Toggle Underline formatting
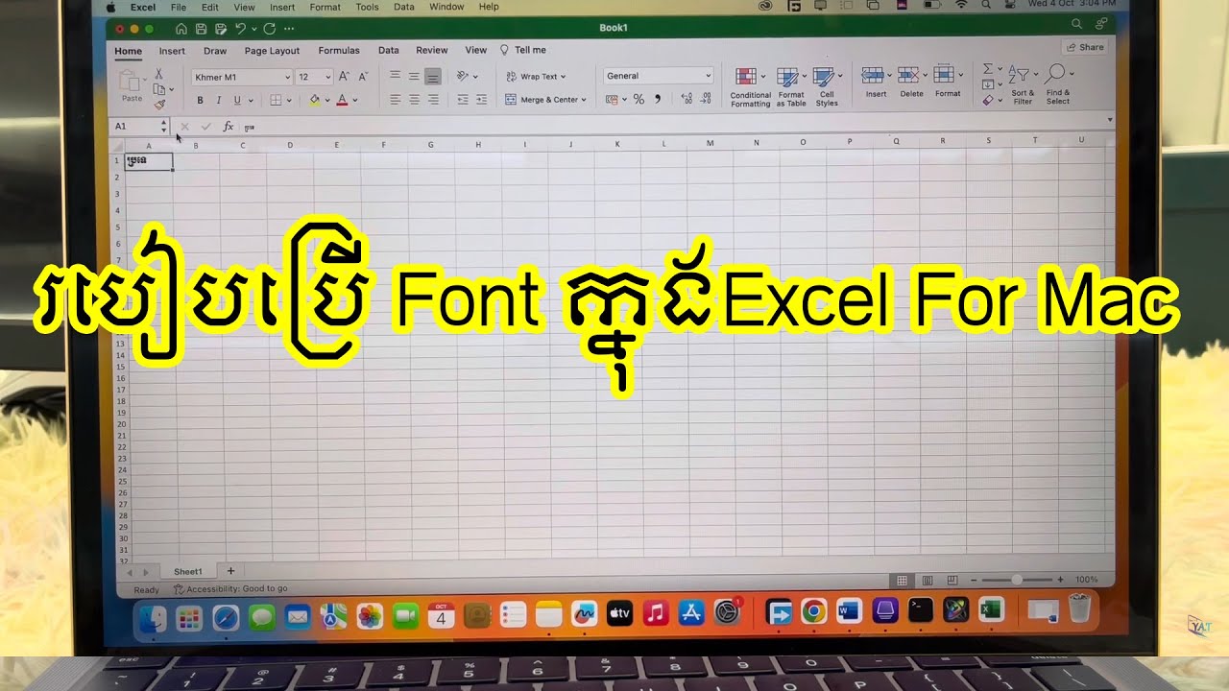The width and height of the screenshot is (1229, 691). [x=237, y=100]
